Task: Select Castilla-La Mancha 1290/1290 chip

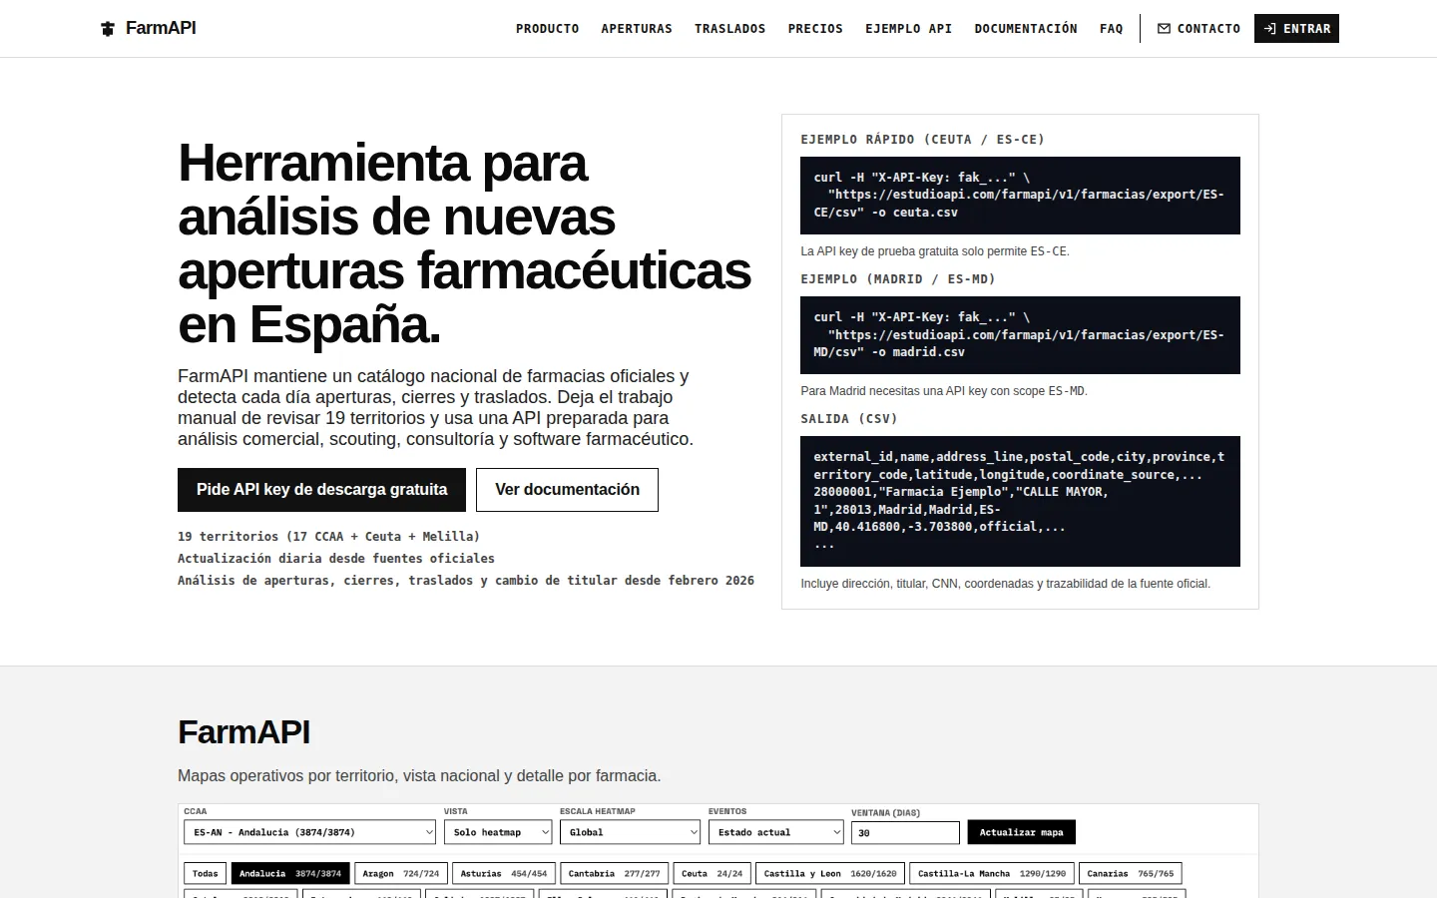Action: [992, 873]
